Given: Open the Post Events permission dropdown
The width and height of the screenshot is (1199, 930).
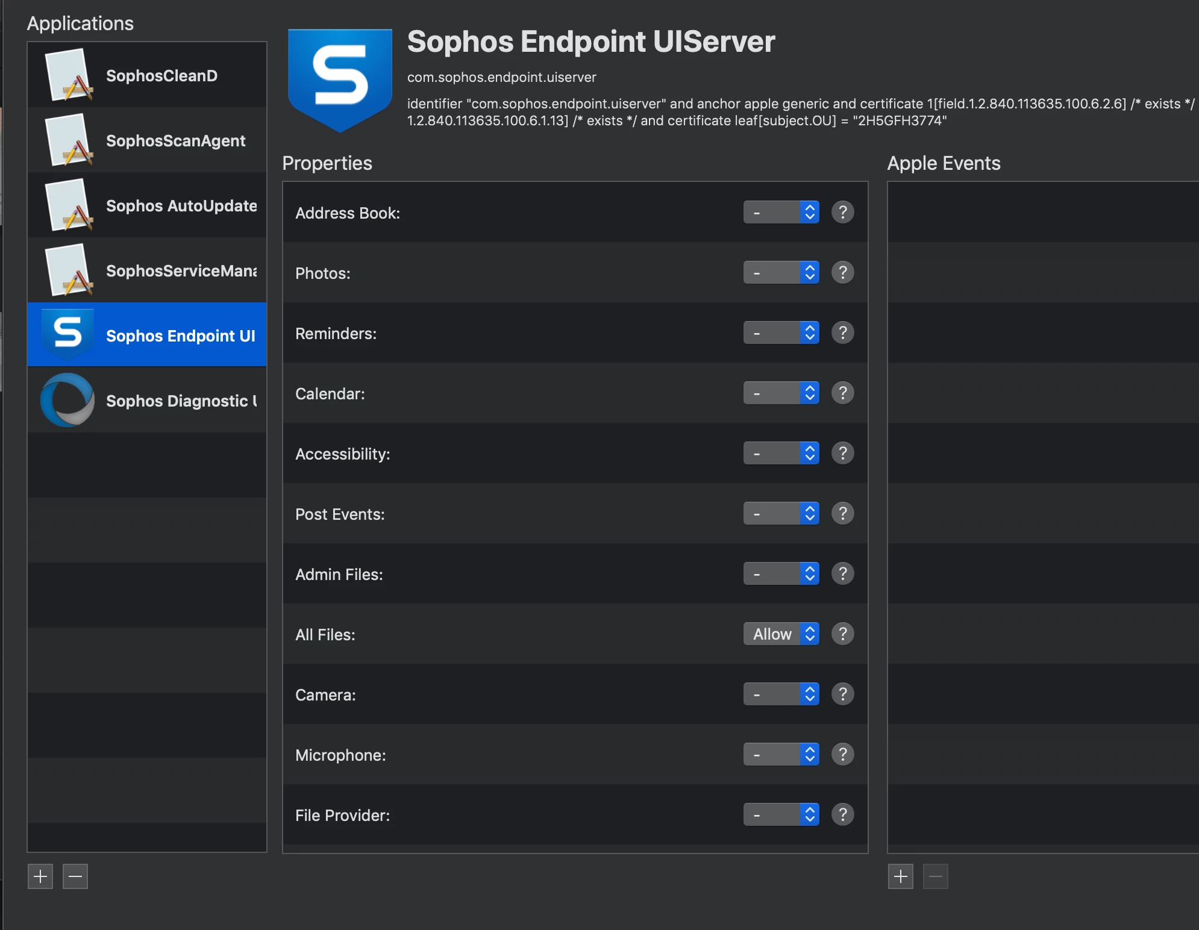Looking at the screenshot, I should pyautogui.click(x=781, y=513).
